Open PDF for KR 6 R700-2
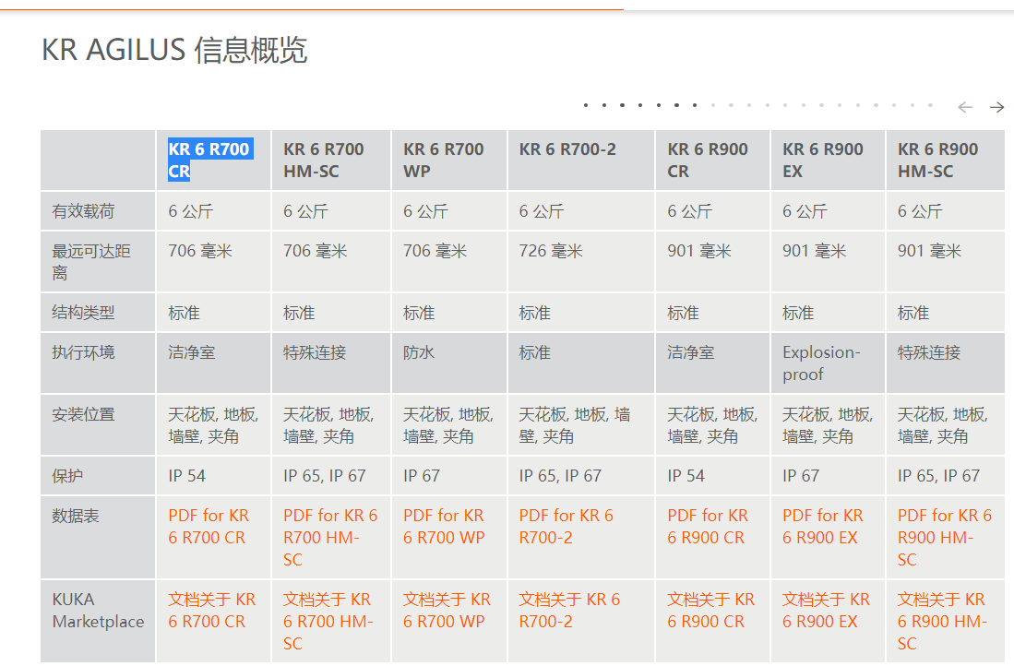Viewport: 1014px width, 666px height. 566,527
